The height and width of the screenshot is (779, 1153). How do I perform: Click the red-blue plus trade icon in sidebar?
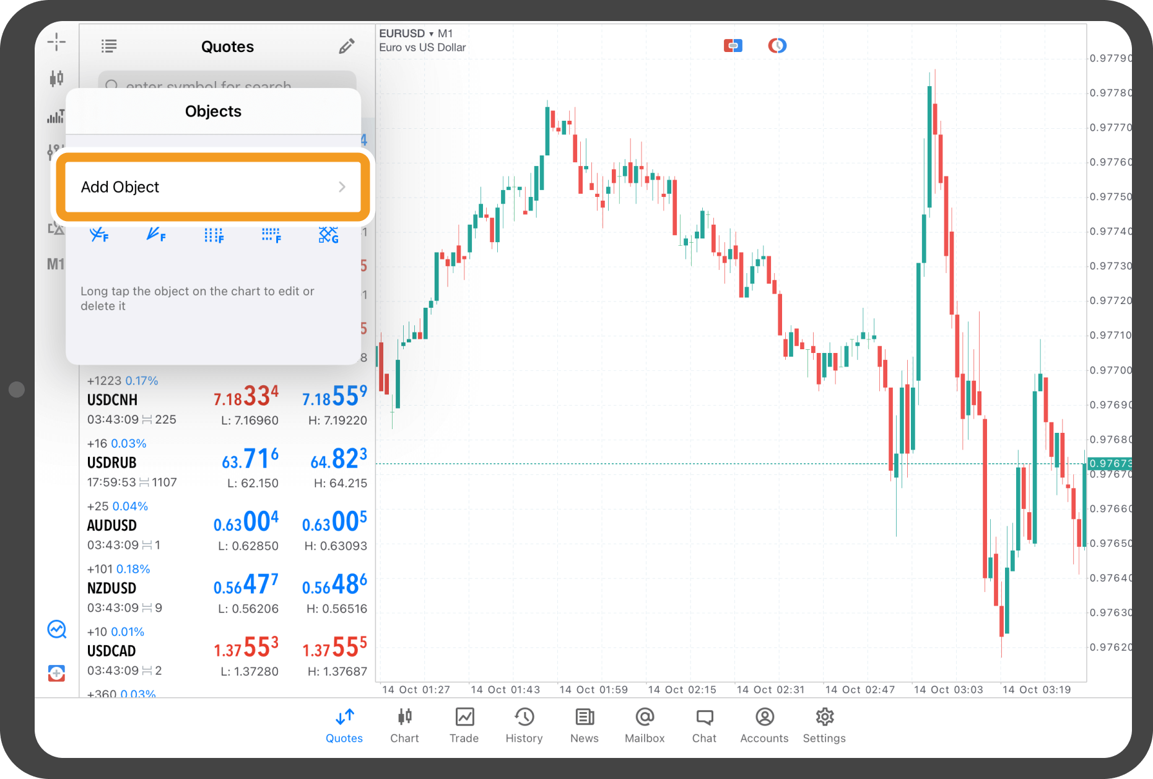57,673
